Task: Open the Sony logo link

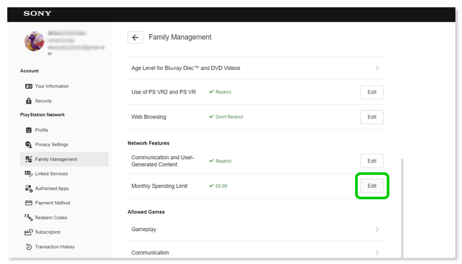Action: 38,14
